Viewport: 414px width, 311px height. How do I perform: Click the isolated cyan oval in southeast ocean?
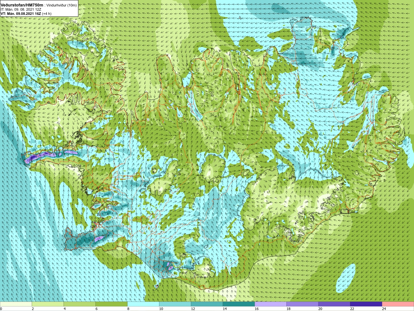pyautogui.click(x=346, y=278)
